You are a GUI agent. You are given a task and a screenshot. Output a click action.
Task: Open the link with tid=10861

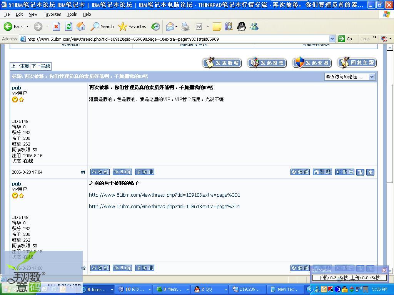coord(165,206)
